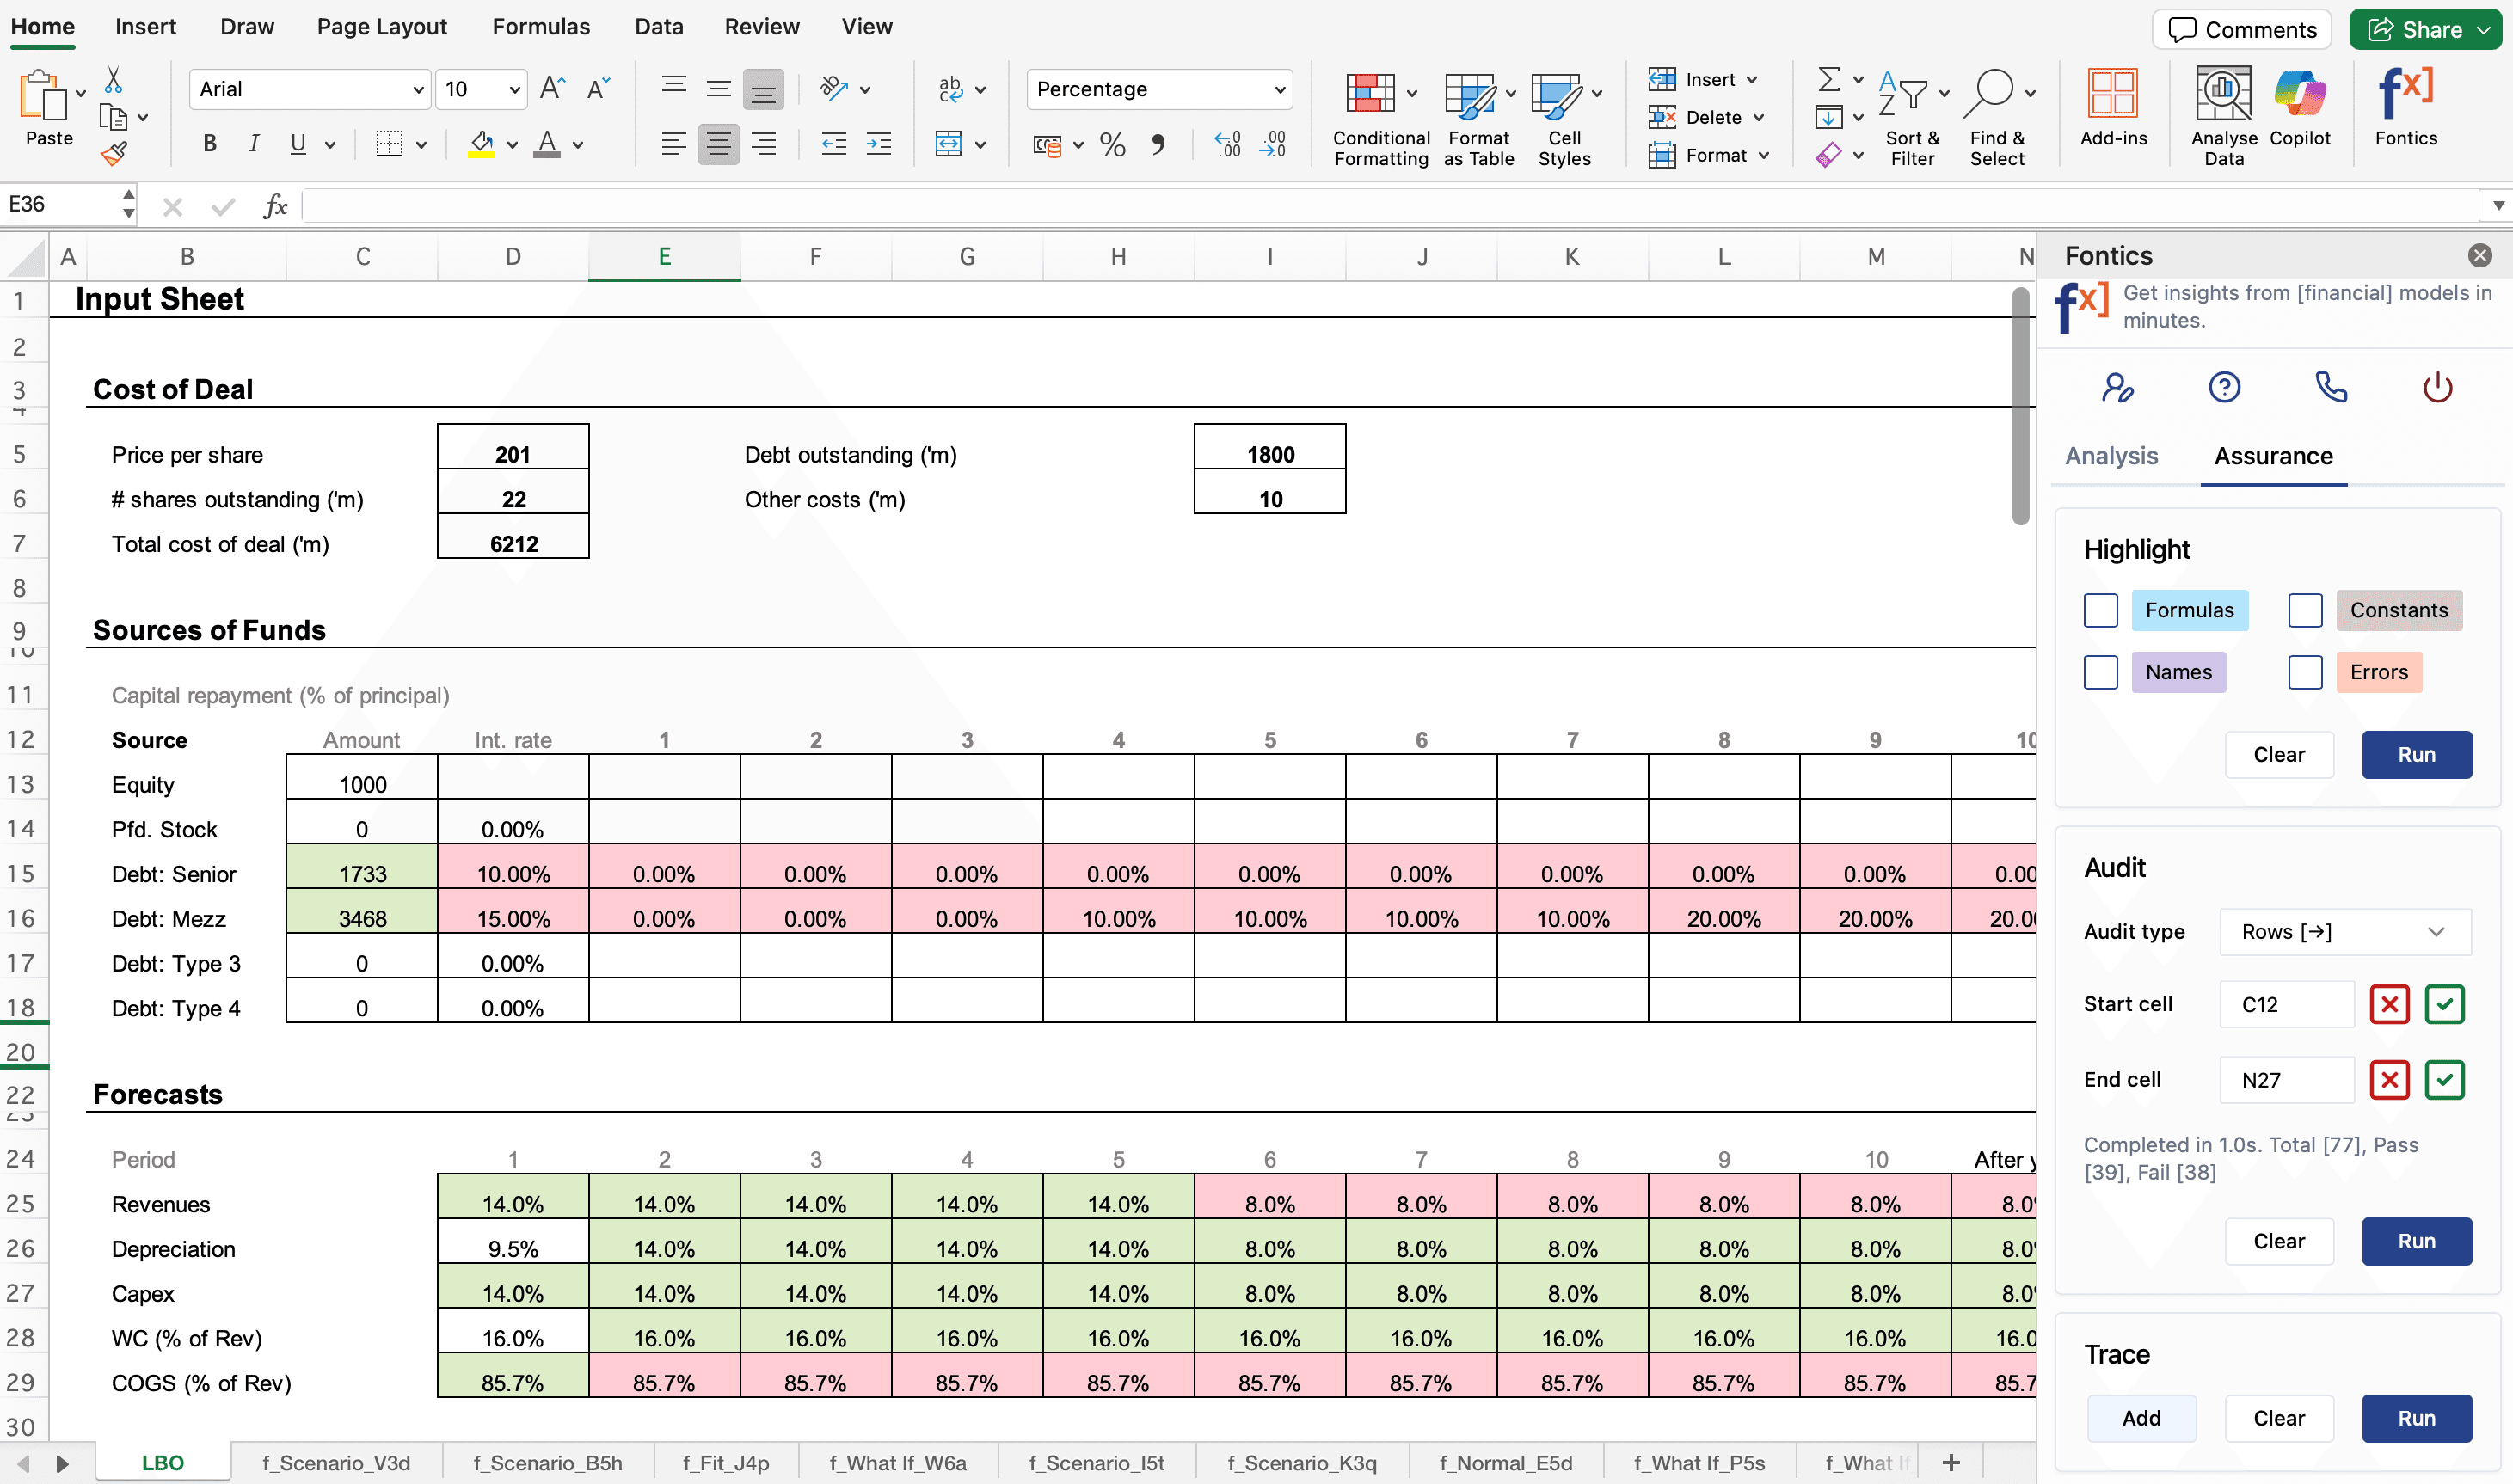Open the Formulas ribbon tab
2513x1484 pixels.
click(540, 27)
